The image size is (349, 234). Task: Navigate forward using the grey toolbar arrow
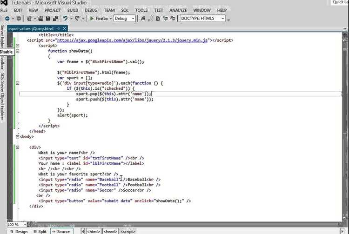pos(19,19)
